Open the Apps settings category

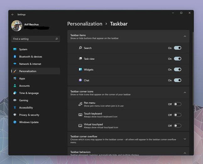point(22,79)
